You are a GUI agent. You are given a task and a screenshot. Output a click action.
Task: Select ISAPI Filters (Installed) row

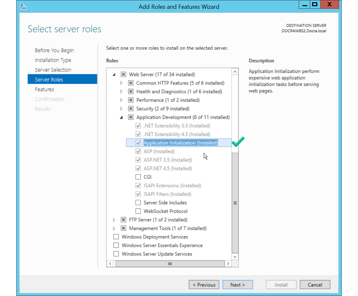(x=167, y=194)
